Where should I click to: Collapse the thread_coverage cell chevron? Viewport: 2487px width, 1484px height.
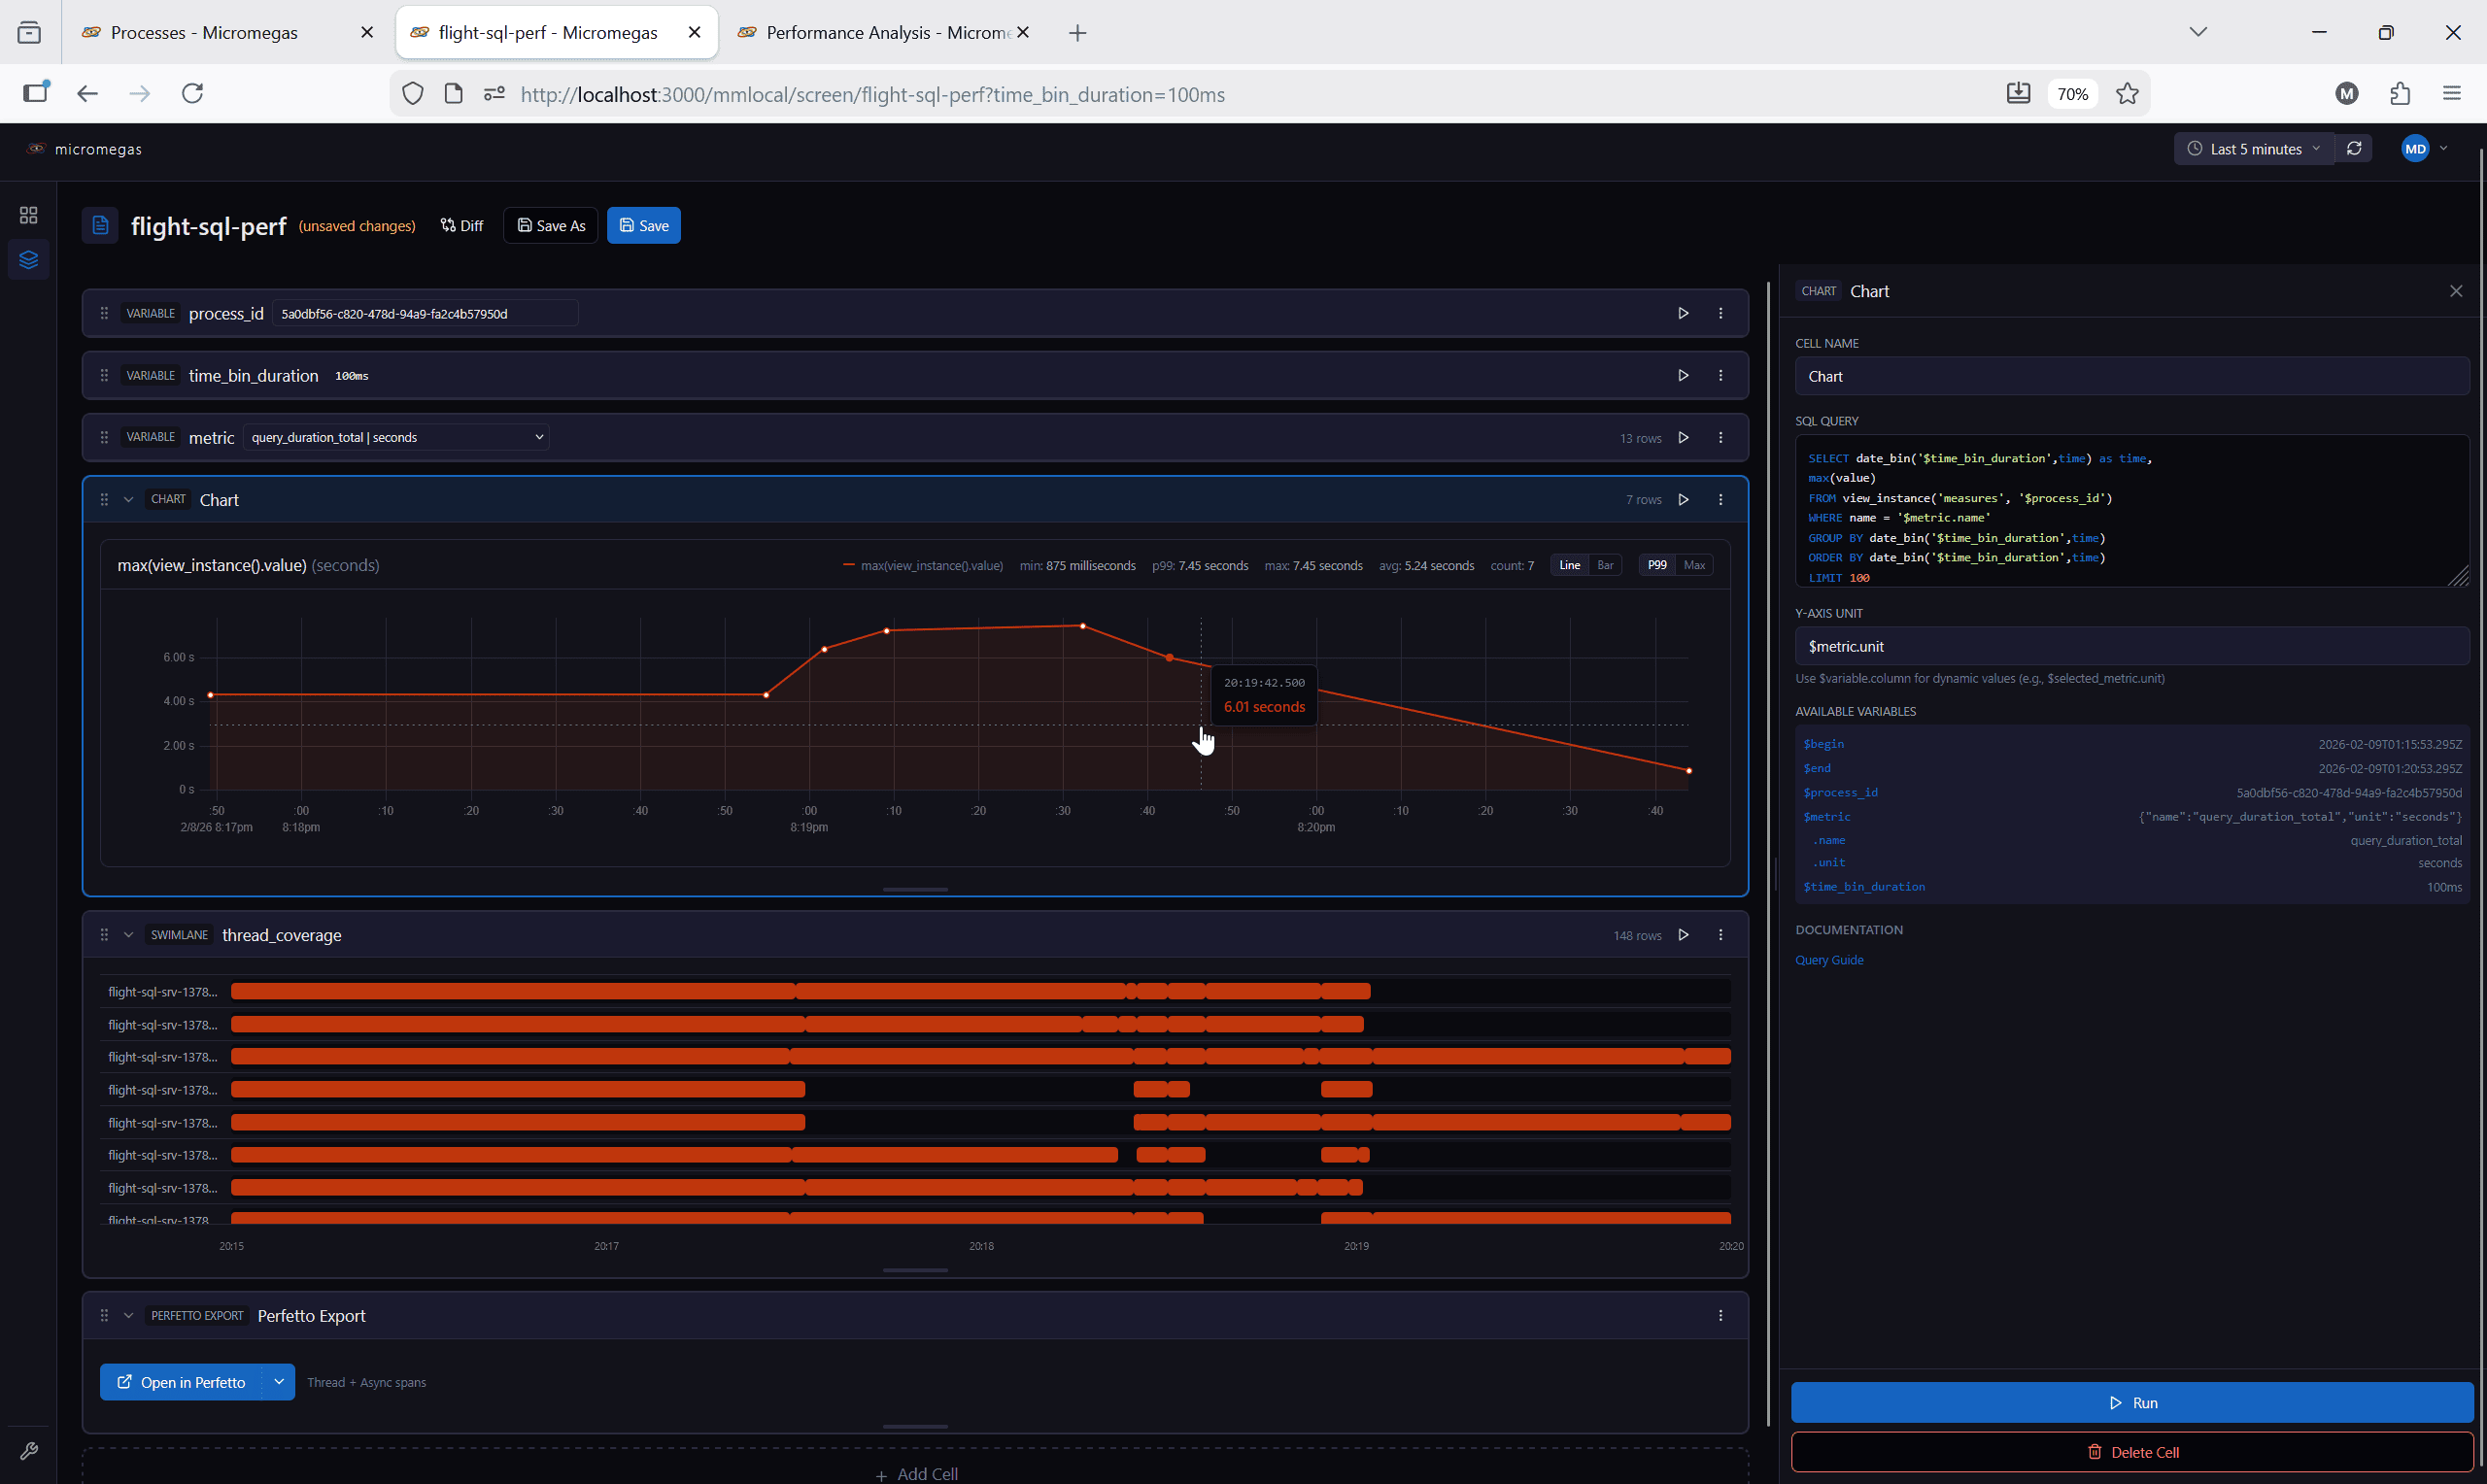click(x=128, y=934)
